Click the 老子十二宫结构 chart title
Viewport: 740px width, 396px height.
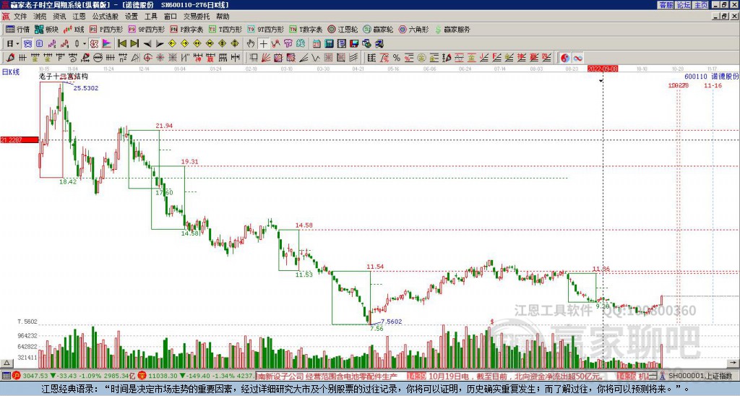click(64, 76)
